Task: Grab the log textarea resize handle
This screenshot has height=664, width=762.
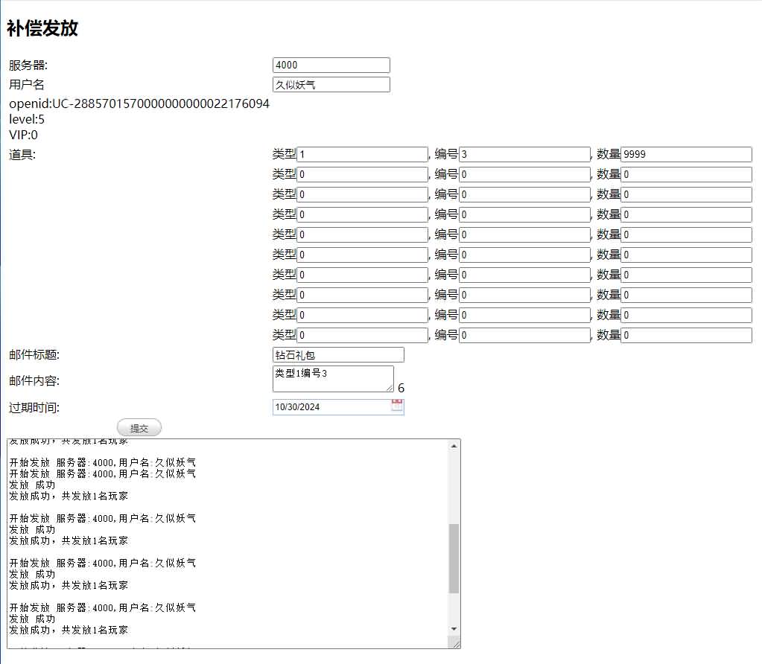Action: click(x=455, y=643)
